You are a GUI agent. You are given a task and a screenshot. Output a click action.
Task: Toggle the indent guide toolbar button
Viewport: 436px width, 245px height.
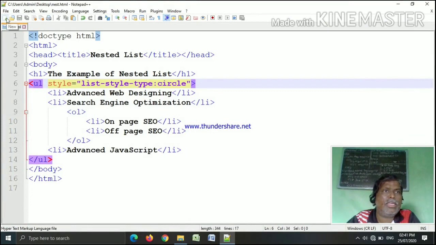pyautogui.click(x=167, y=18)
